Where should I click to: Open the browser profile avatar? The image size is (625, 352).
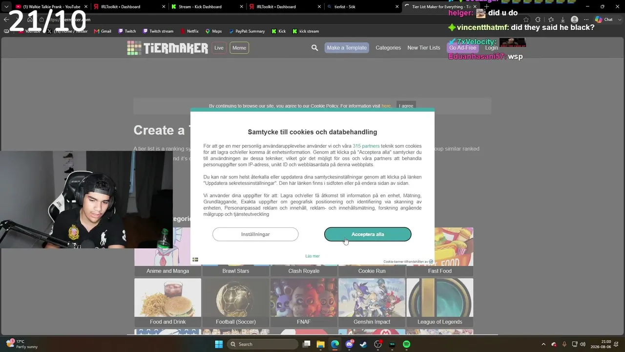(575, 20)
